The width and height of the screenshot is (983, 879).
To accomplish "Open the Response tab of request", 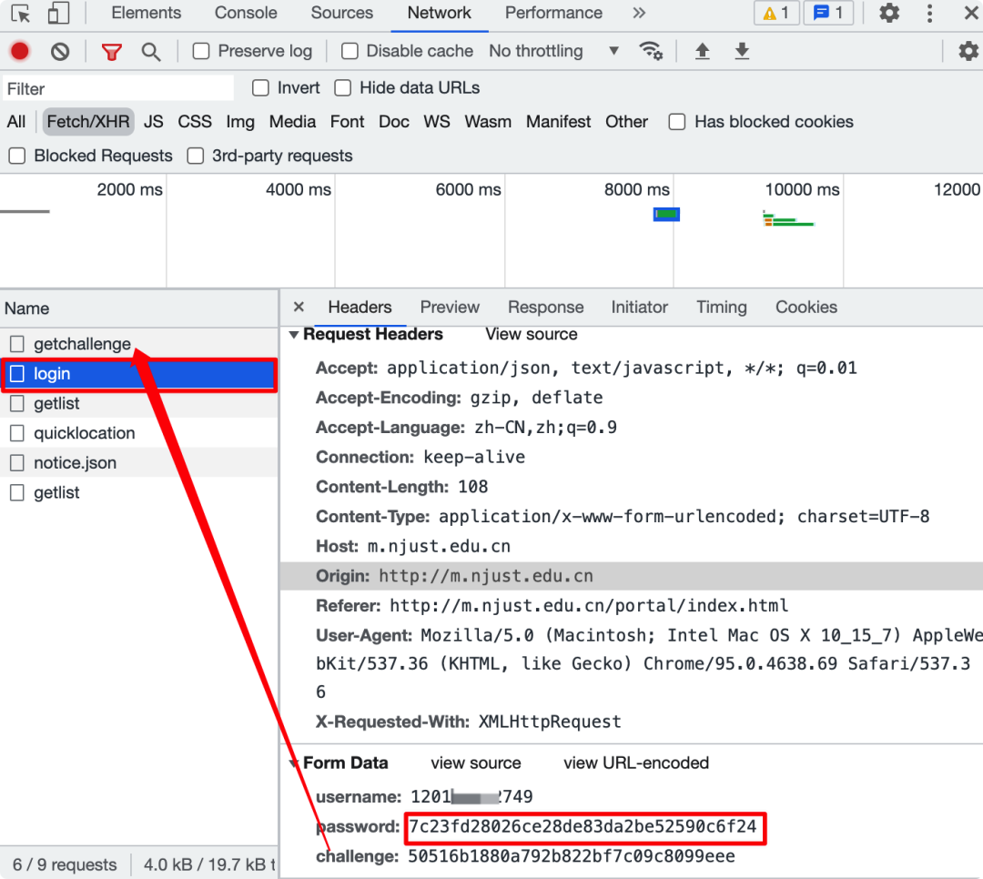I will tap(545, 308).
